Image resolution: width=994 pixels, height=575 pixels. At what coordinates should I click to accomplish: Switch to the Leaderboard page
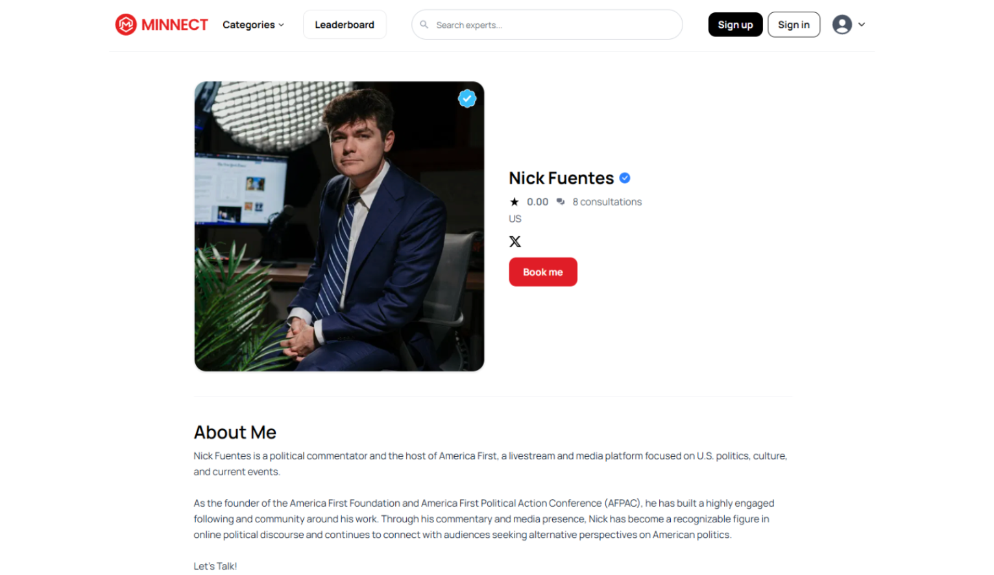345,24
